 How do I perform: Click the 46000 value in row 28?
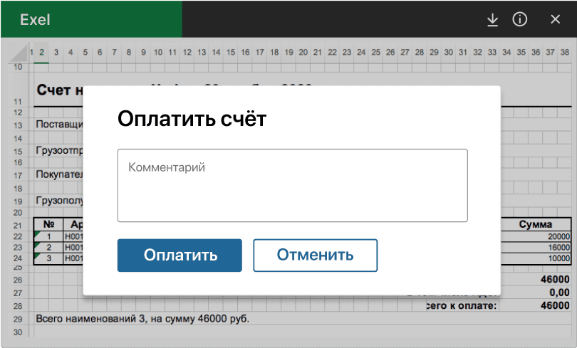(555, 305)
